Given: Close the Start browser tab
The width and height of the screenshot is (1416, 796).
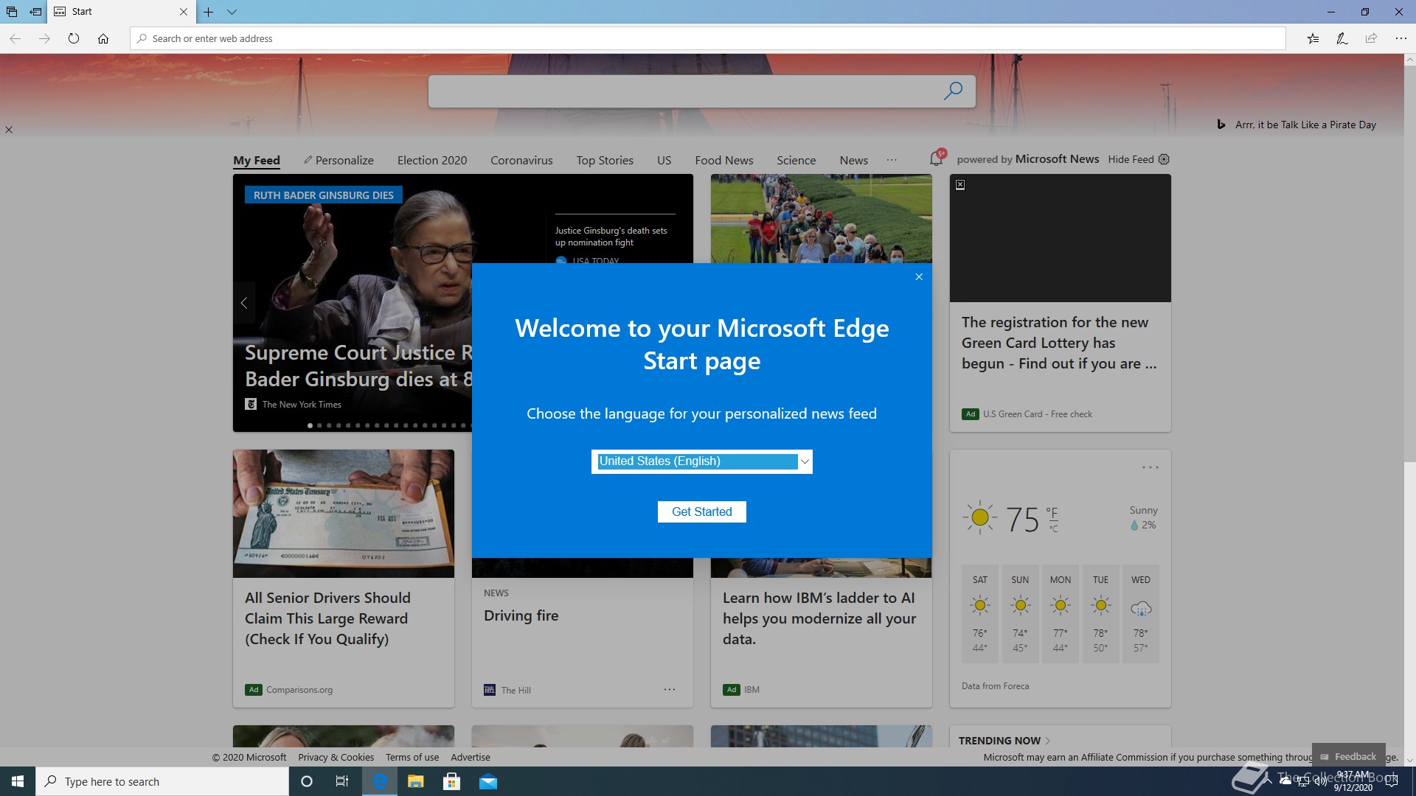Looking at the screenshot, I should pyautogui.click(x=184, y=12).
